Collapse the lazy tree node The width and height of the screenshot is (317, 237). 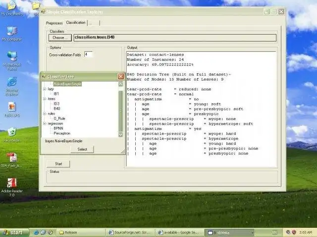[x=45, y=89]
